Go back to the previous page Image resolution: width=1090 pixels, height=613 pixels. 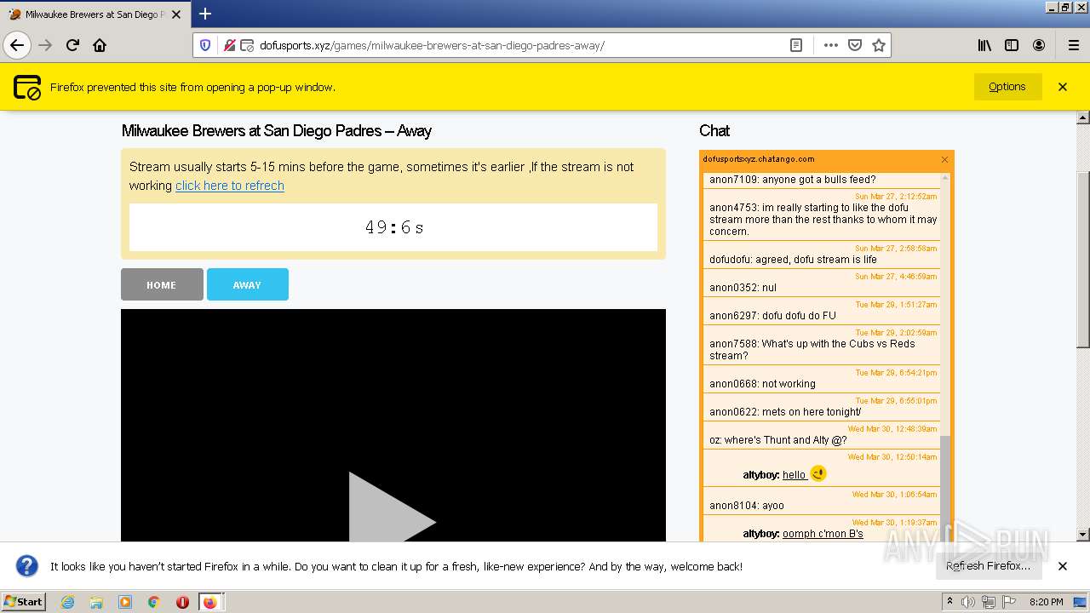tap(17, 45)
